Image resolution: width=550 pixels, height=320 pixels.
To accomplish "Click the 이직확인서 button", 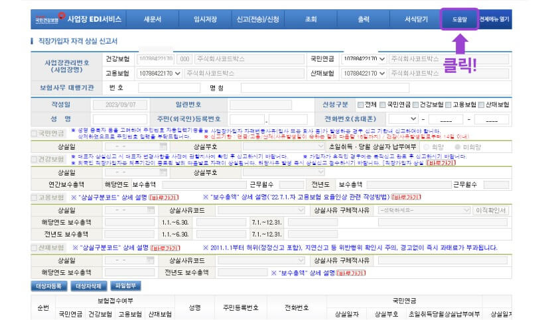I will tap(492, 210).
